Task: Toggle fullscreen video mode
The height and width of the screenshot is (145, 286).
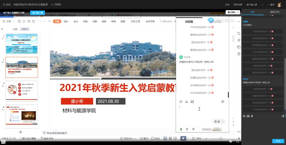Action: click(238, 142)
